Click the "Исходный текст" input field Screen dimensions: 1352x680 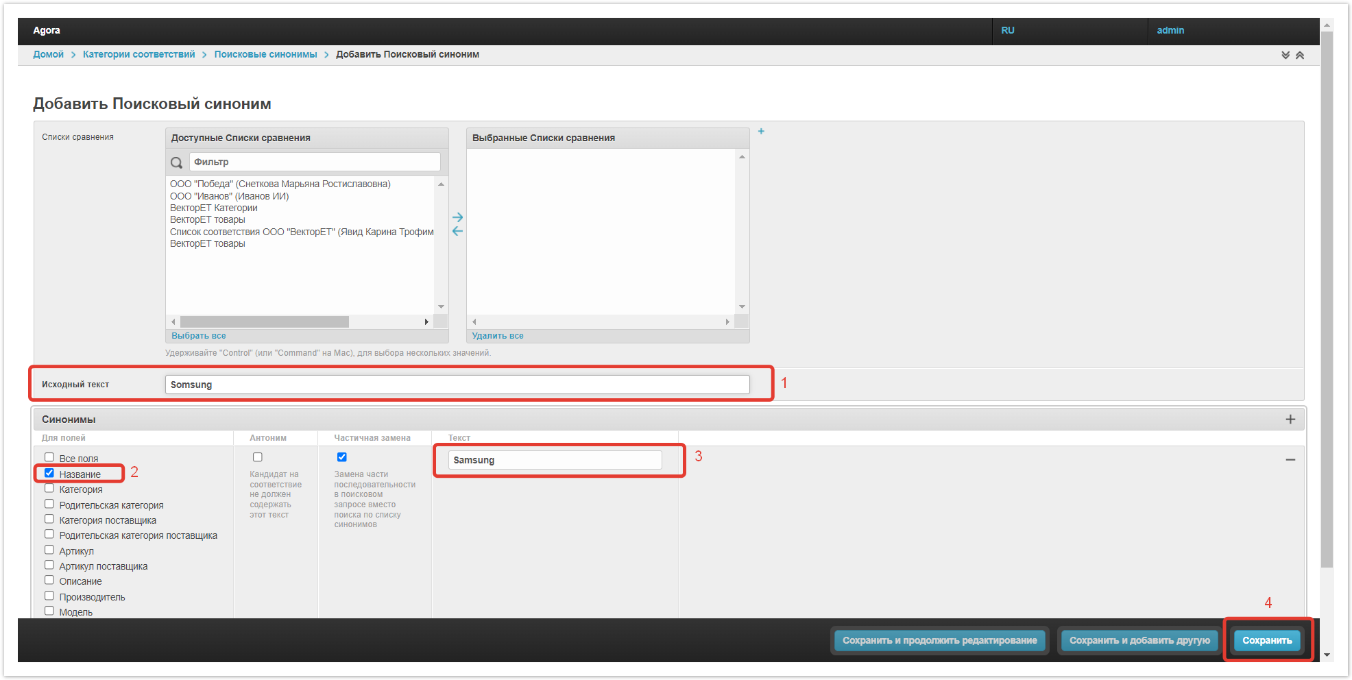click(x=457, y=385)
